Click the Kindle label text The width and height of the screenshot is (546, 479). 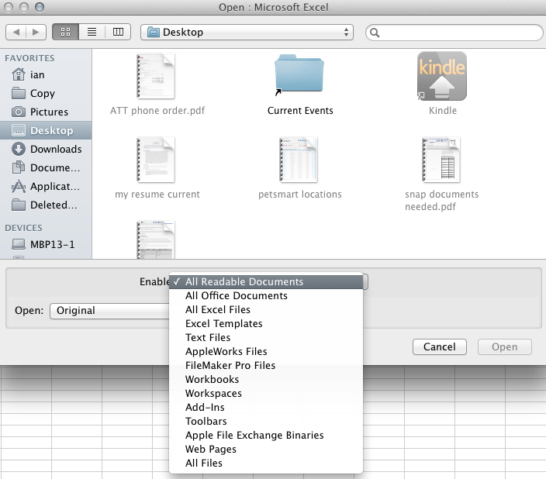(x=443, y=111)
